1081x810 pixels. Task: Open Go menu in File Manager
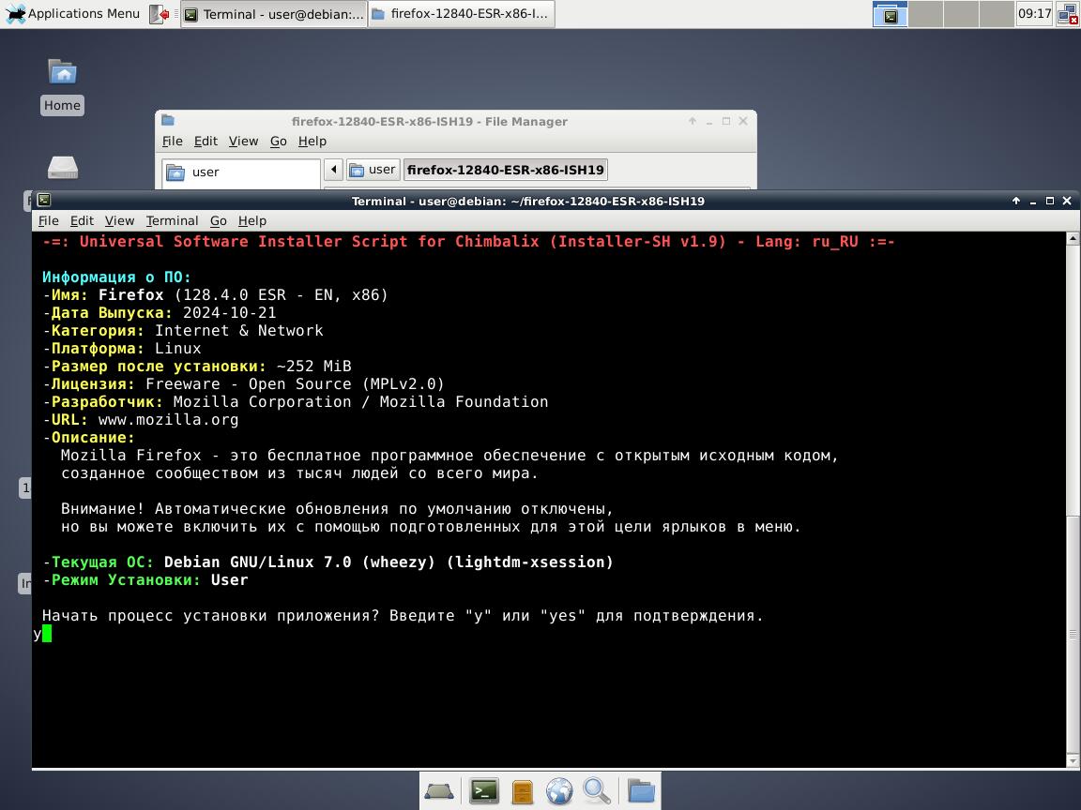[279, 142]
